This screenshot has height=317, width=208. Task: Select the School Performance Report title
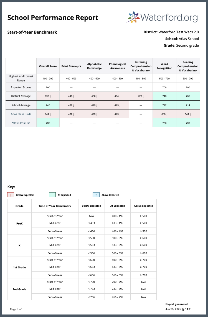tap(53, 18)
